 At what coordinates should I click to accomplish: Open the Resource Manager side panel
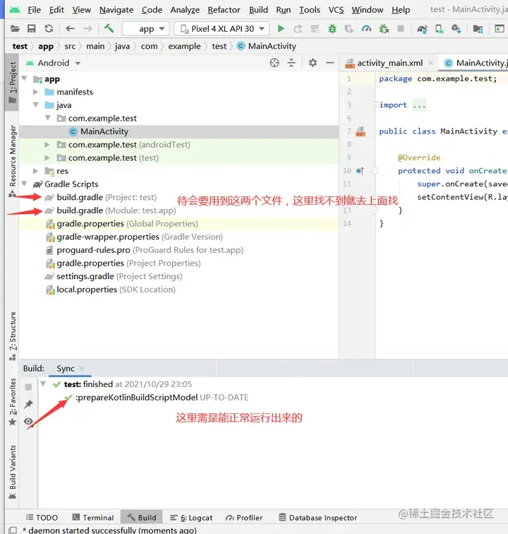(x=13, y=160)
